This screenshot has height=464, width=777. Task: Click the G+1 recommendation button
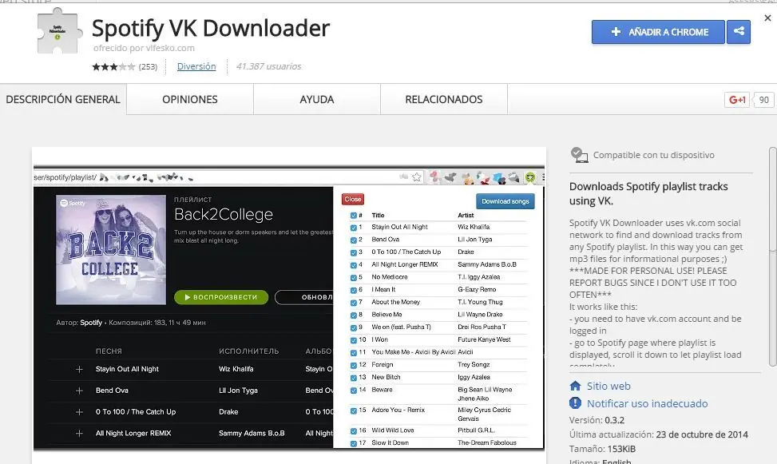736,99
